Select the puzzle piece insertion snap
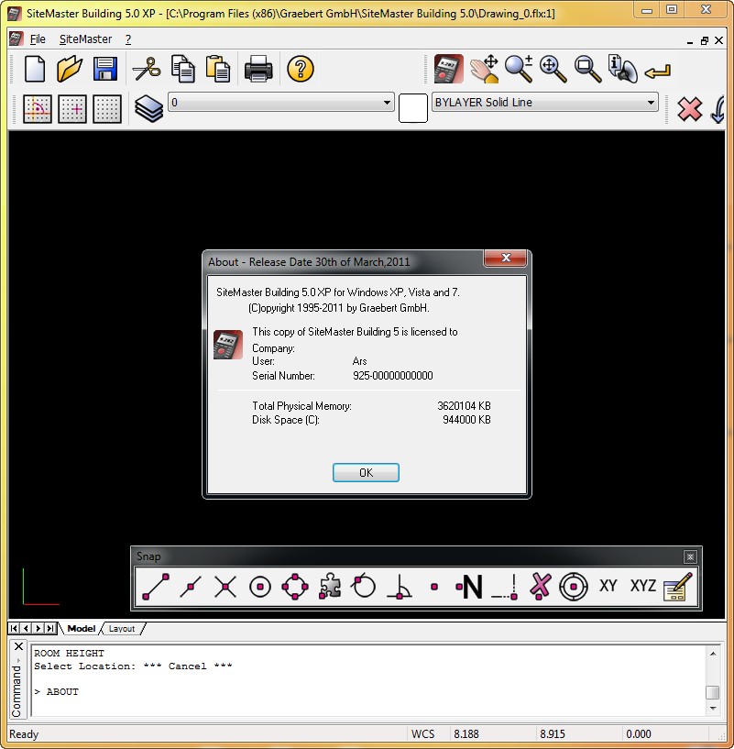The width and height of the screenshot is (734, 749). click(330, 586)
